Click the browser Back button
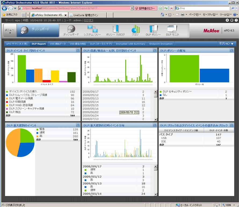The width and height of the screenshot is (239, 207). click(x=4, y=8)
